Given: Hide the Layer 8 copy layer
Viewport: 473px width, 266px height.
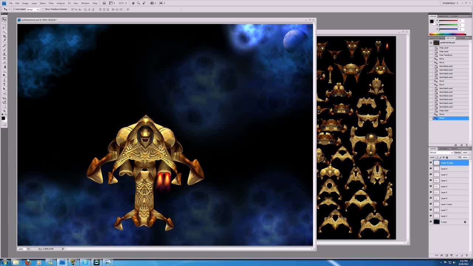Looking at the screenshot, I should (431, 163).
